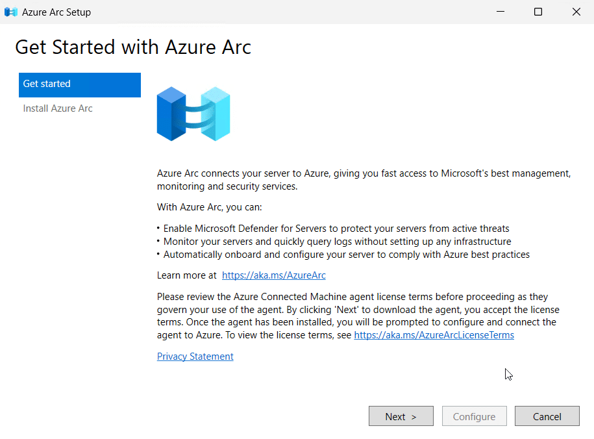Click the cursor arrow near the Next button
This screenshot has height=439, width=594.
pyautogui.click(x=508, y=375)
